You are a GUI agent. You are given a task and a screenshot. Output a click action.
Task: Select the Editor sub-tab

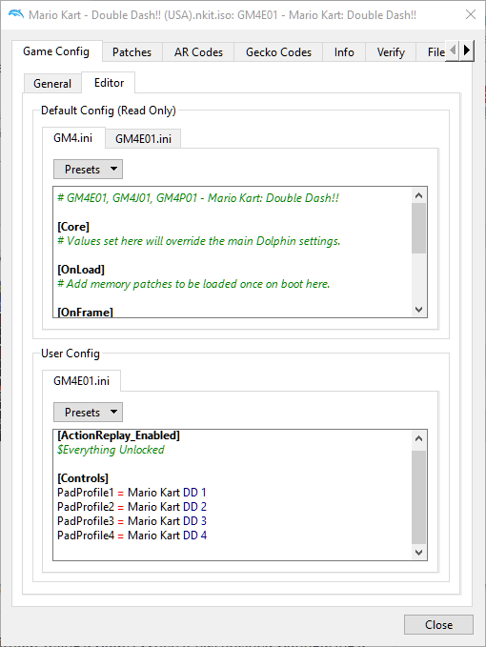coord(109,83)
